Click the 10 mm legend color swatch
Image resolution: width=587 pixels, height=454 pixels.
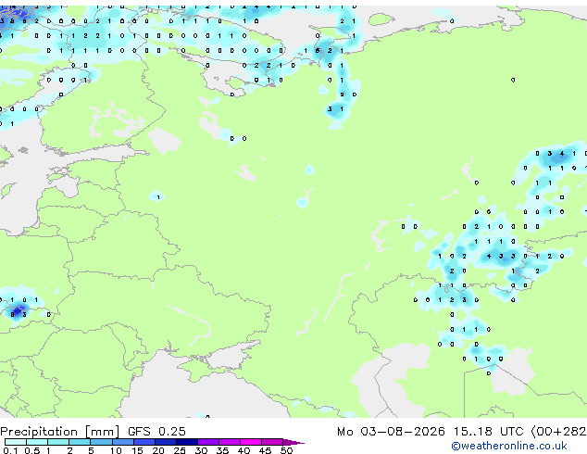click(x=122, y=442)
